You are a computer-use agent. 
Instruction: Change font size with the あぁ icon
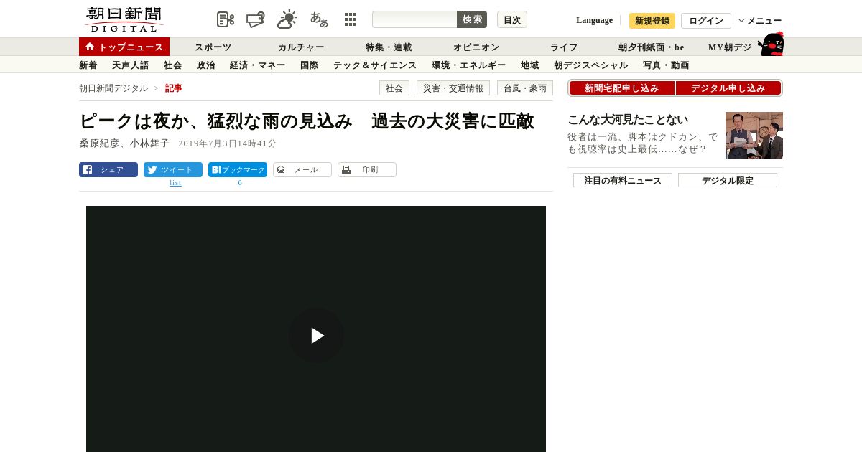319,19
